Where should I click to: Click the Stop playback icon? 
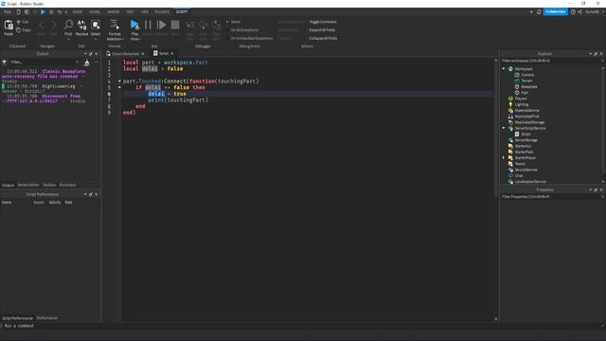[x=175, y=26]
